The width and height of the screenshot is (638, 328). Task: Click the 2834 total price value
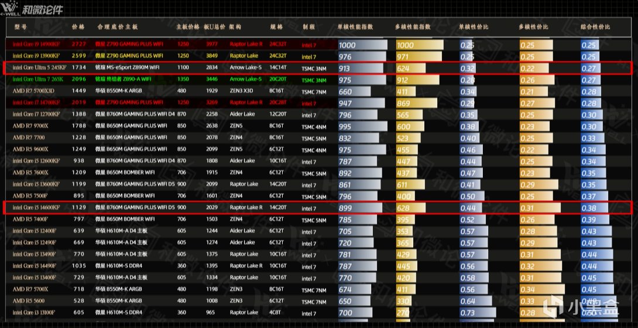tap(211, 67)
